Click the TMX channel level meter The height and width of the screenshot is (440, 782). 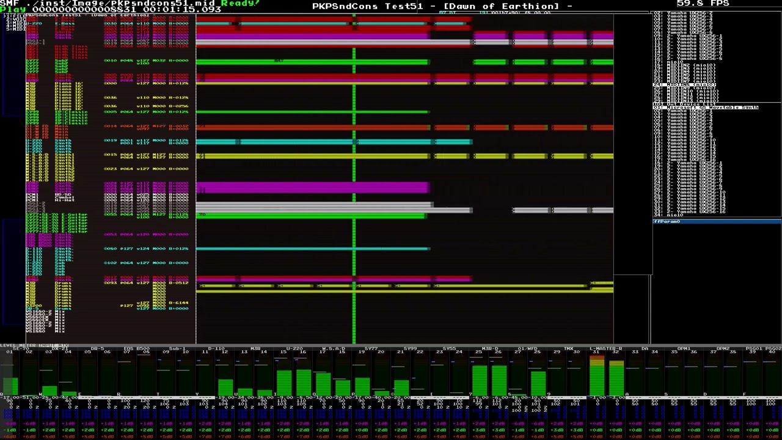pyautogui.click(x=568, y=374)
